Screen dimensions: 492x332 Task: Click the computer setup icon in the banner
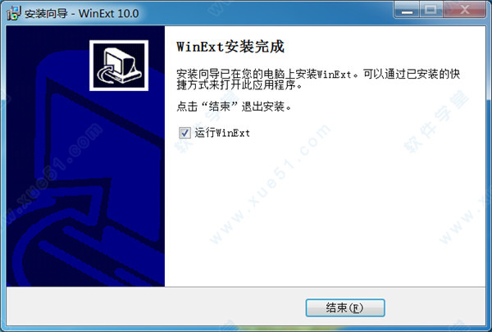[x=119, y=66]
